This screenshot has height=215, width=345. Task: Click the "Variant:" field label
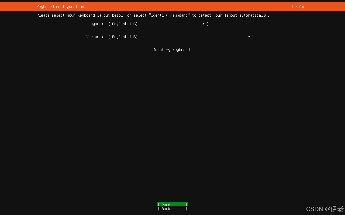point(95,37)
